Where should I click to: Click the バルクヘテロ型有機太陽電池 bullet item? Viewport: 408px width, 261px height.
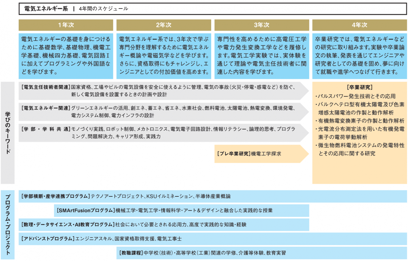click(360, 108)
